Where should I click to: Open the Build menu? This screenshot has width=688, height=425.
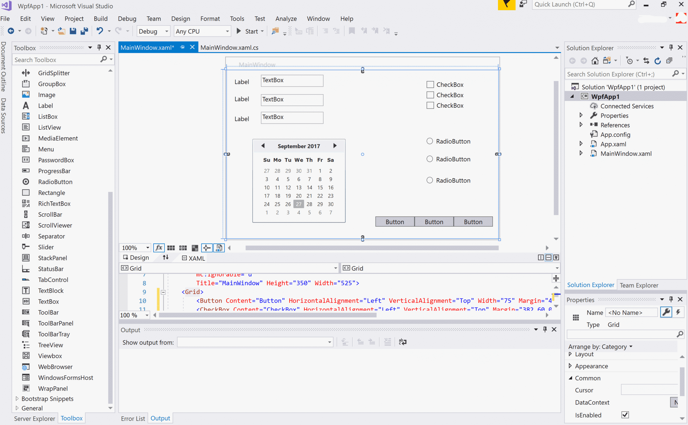point(101,19)
